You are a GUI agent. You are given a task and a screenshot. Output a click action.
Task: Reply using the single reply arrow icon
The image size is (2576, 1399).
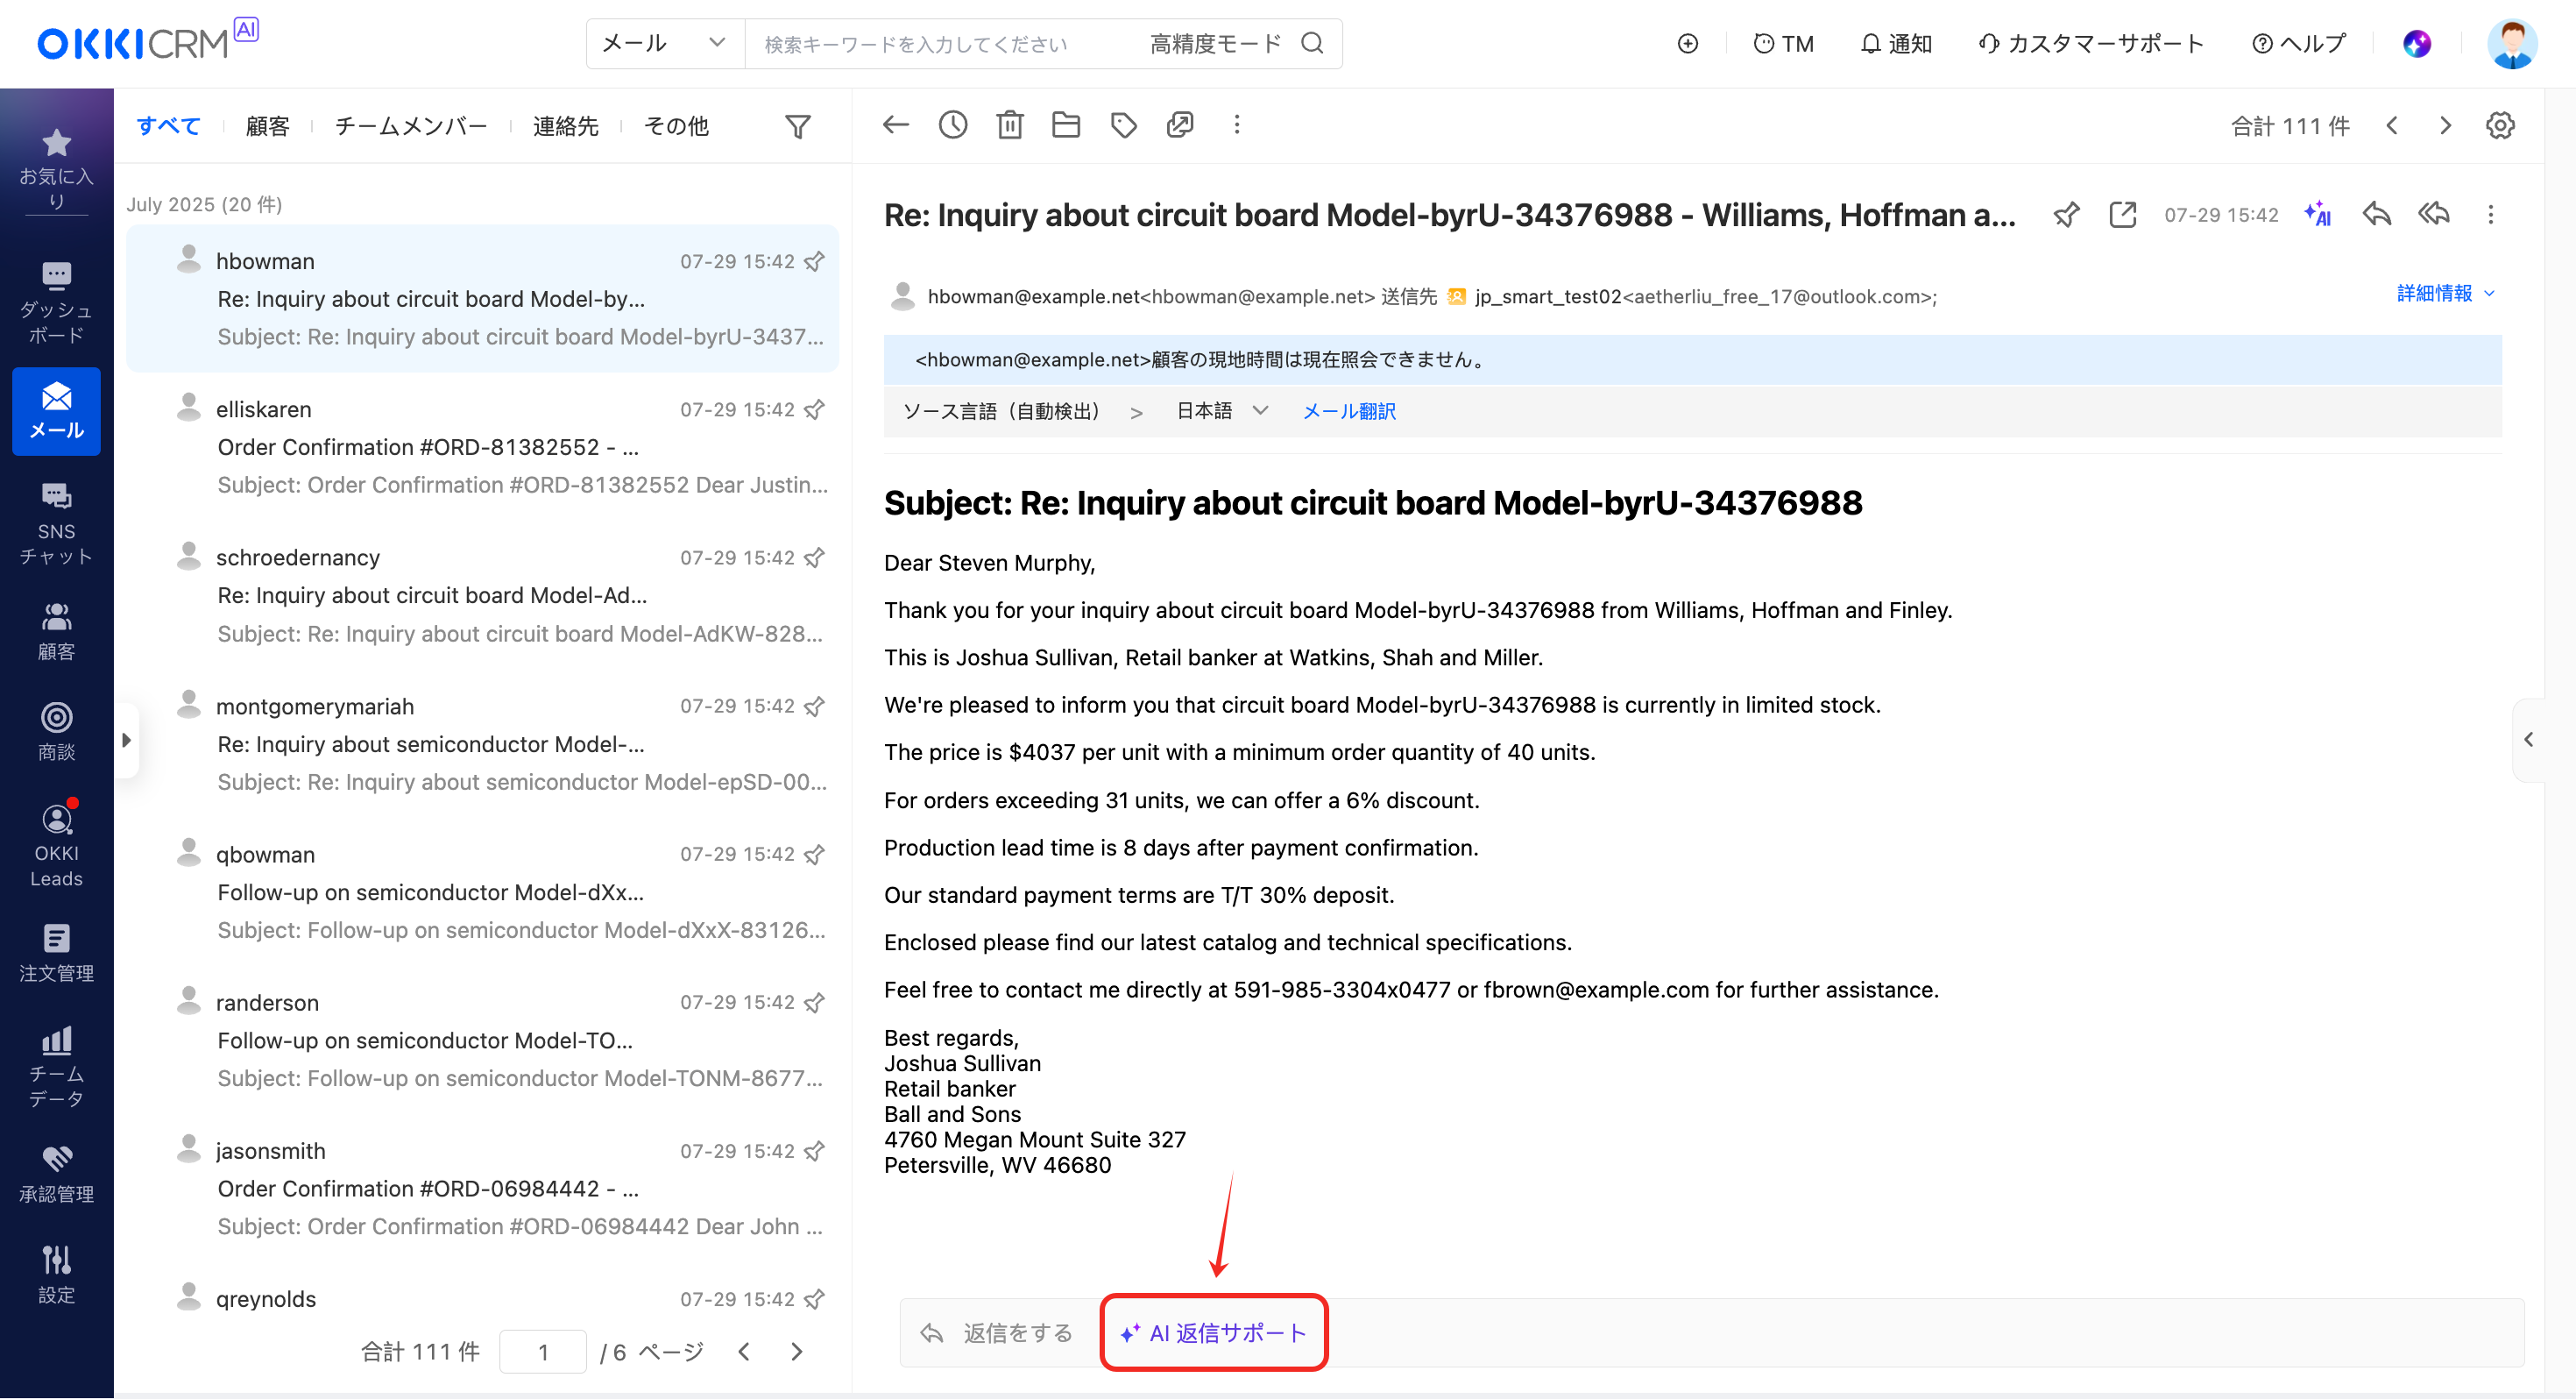click(x=2376, y=214)
